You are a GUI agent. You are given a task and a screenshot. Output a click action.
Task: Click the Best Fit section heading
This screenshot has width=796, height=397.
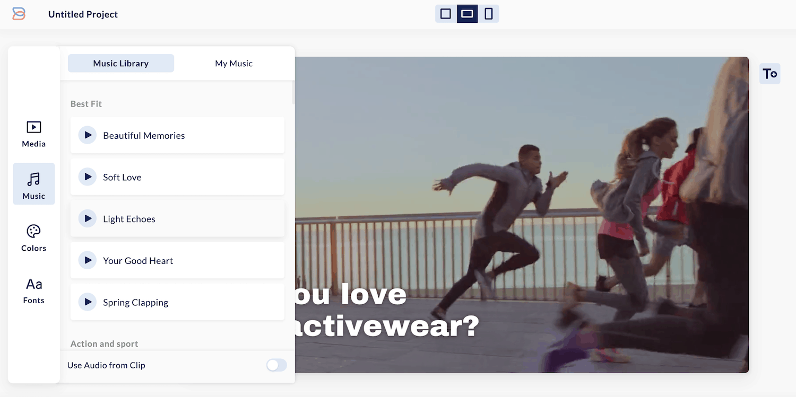tap(86, 104)
